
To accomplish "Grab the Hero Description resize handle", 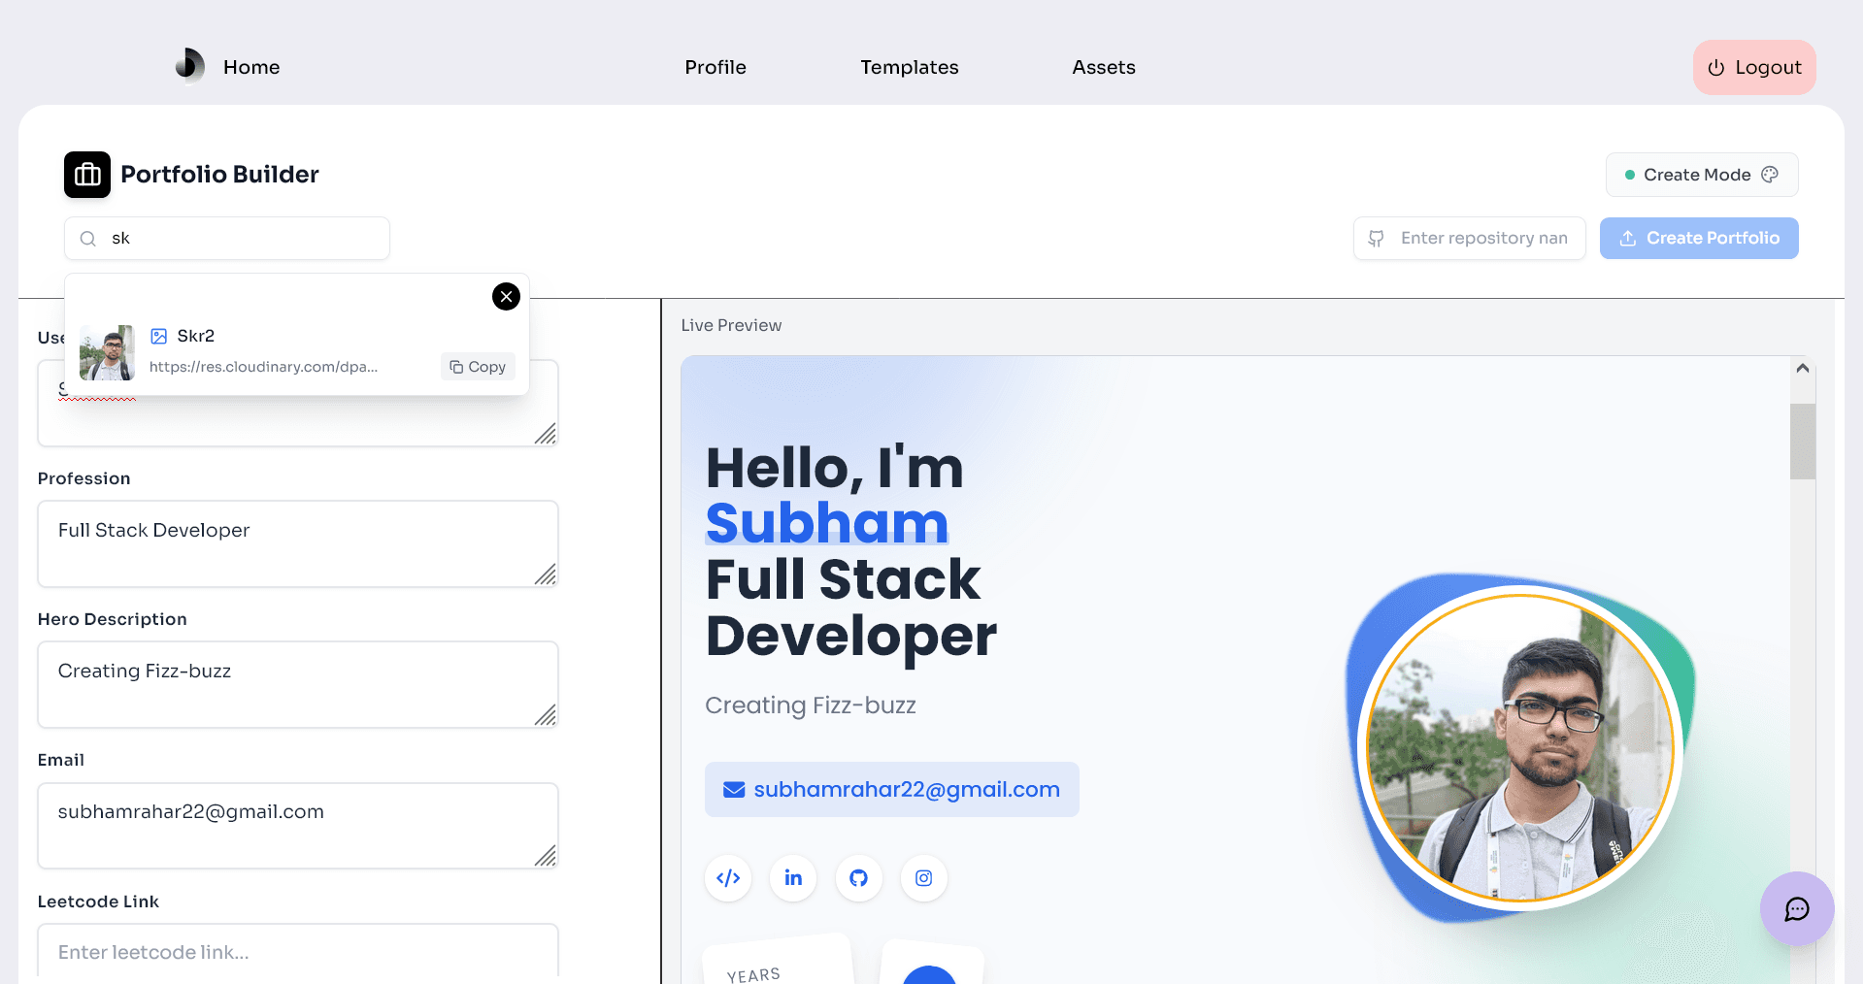I will (547, 716).
